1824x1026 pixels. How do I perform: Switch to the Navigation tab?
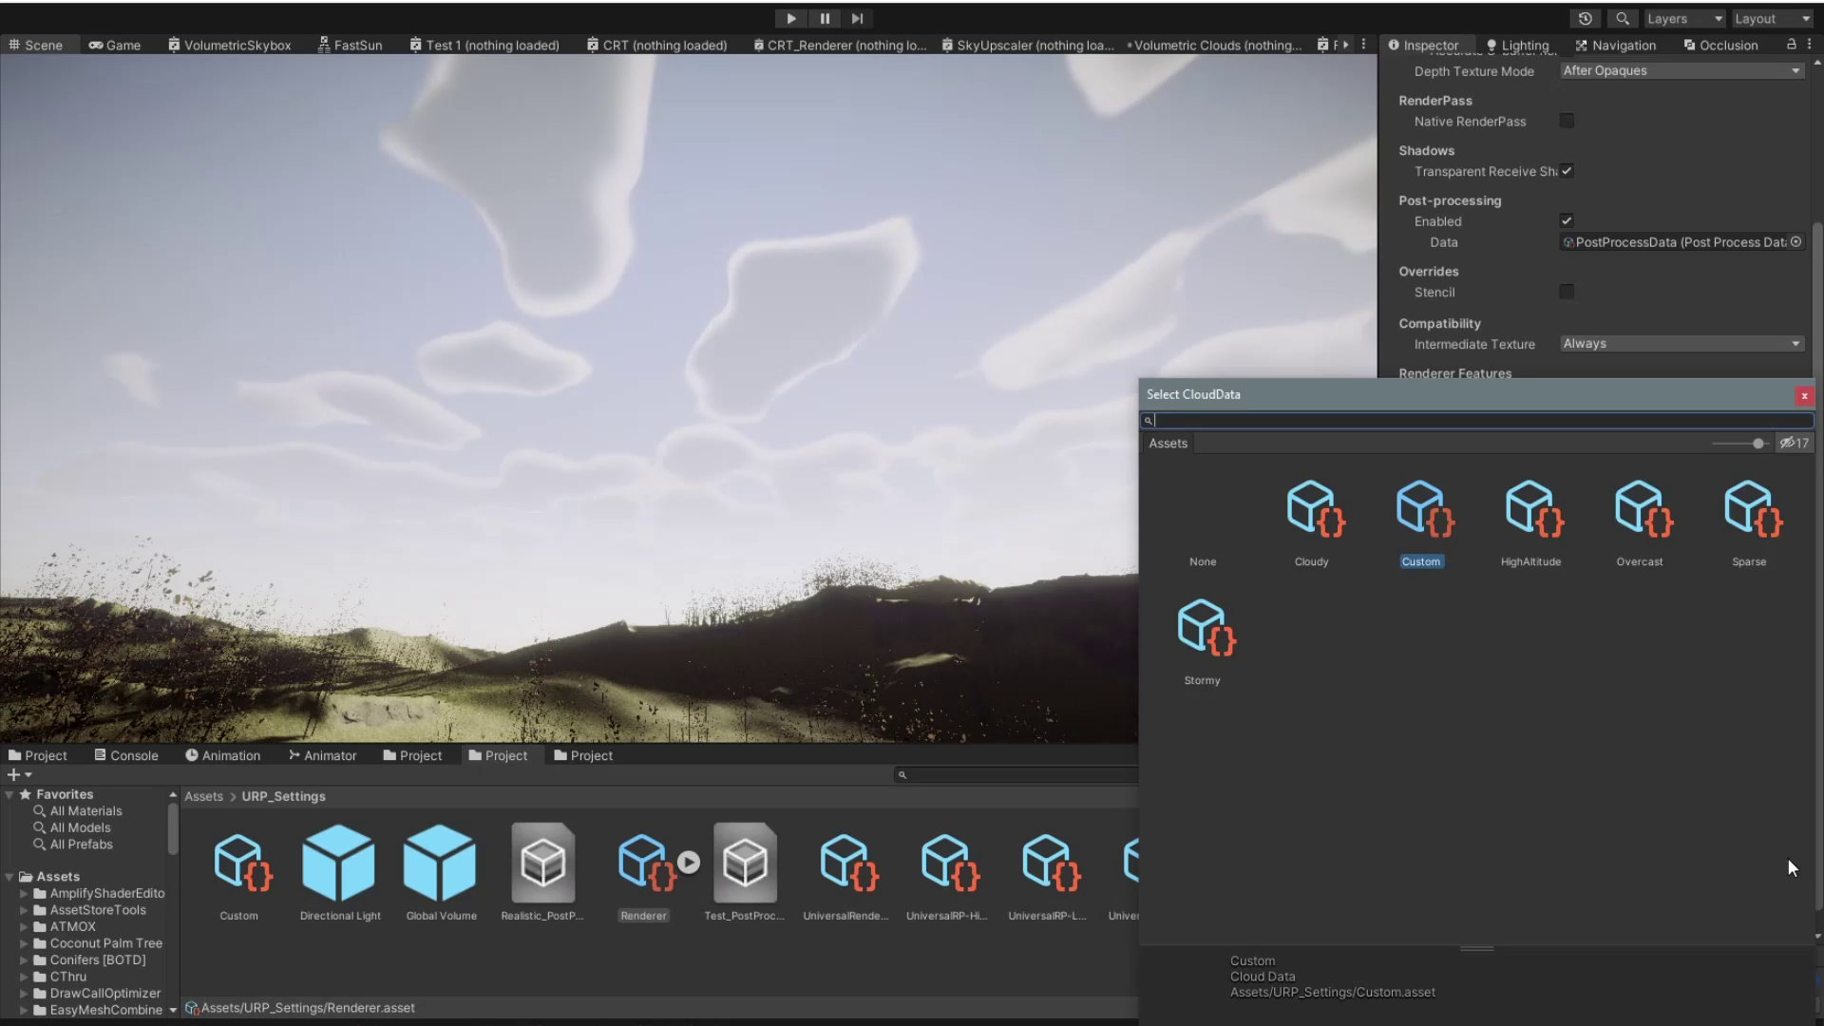coord(1615,45)
